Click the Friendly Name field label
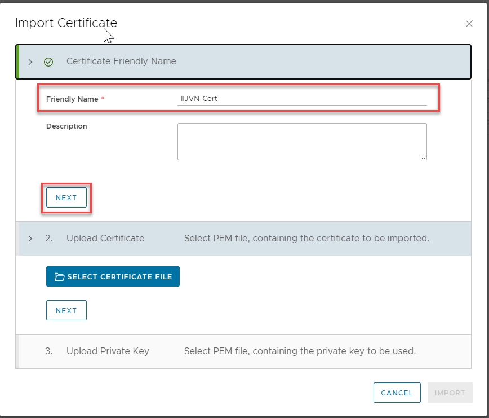 72,99
